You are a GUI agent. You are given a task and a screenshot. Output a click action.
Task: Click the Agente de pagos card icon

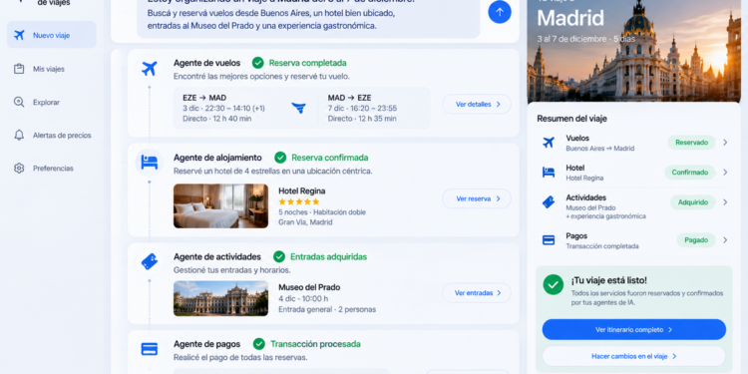pos(150,349)
